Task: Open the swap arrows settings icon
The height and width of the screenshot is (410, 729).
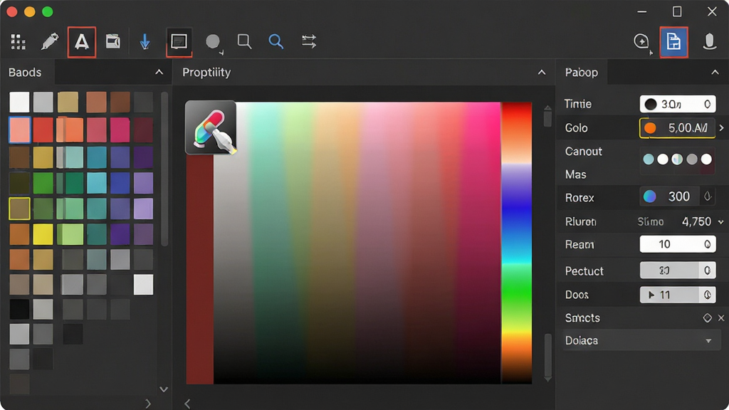Action: (309, 41)
